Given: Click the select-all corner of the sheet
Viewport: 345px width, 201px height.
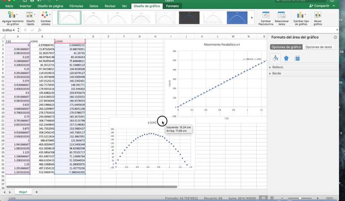Looking at the screenshot, I should click(x=3, y=37).
